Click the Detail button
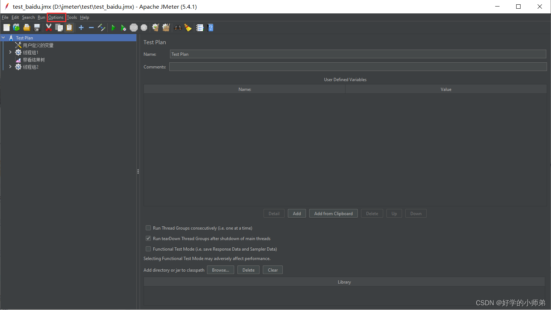The width and height of the screenshot is (551, 310). (x=274, y=213)
